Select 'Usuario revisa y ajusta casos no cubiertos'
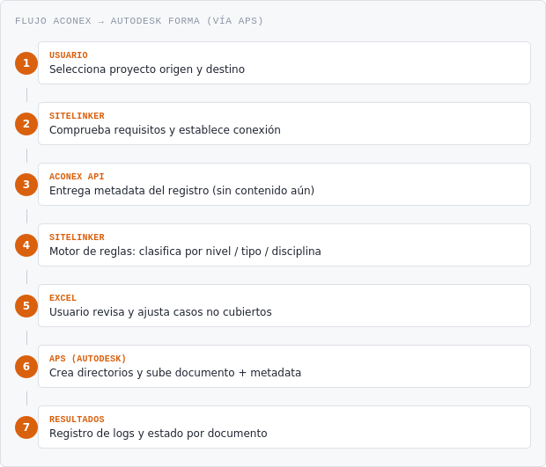Image resolution: width=546 pixels, height=467 pixels. tap(160, 312)
